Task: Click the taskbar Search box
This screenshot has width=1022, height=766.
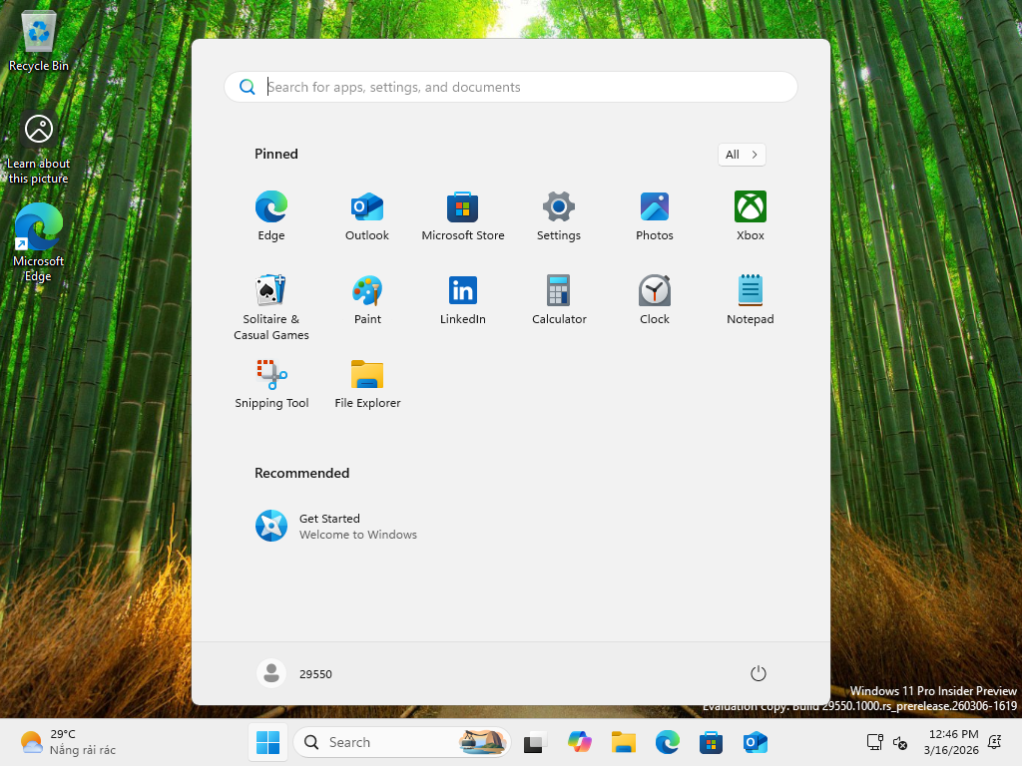Action: click(402, 742)
